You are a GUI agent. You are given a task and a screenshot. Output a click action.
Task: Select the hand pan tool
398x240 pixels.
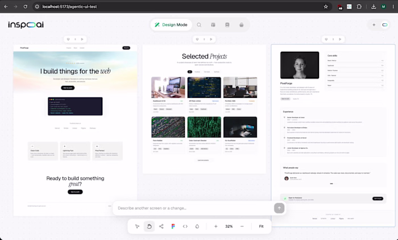149,226
